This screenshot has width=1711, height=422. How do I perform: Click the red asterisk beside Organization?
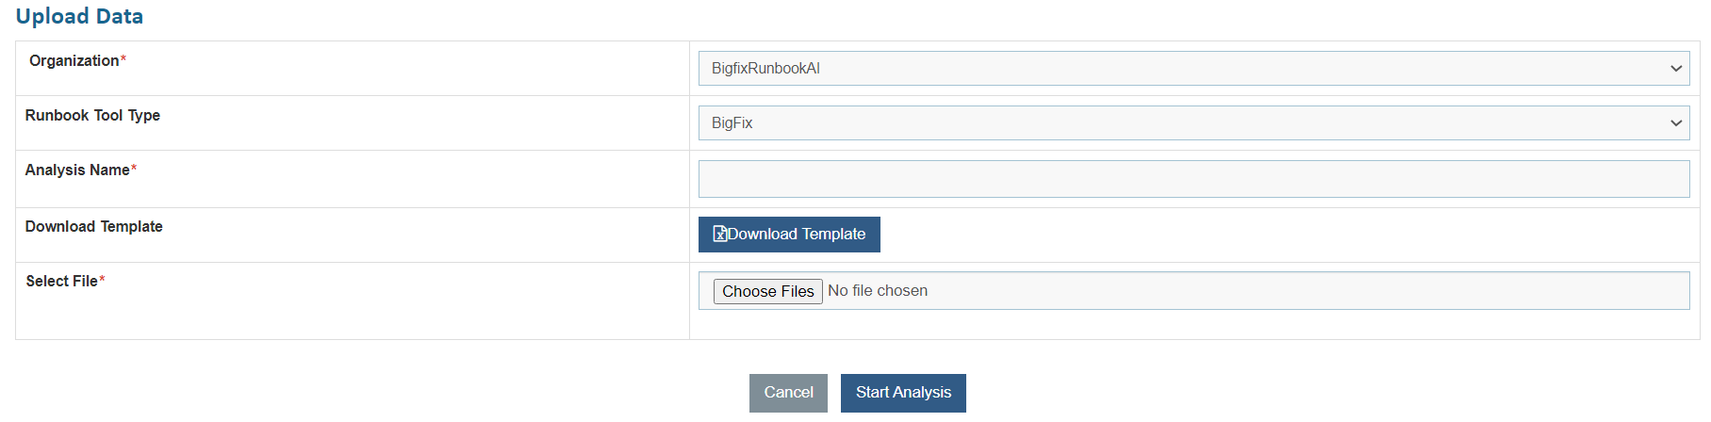[123, 60]
